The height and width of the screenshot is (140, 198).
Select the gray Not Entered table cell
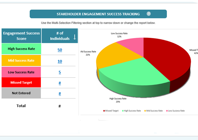[x=21, y=93]
